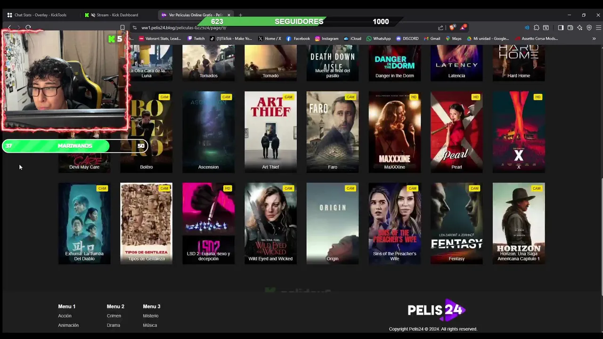Open the Maps bookmark

coord(454,39)
